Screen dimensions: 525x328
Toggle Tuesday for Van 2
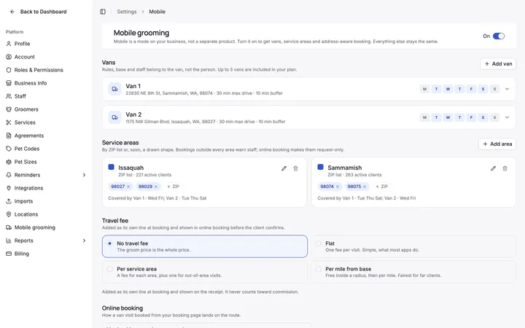tap(436, 117)
